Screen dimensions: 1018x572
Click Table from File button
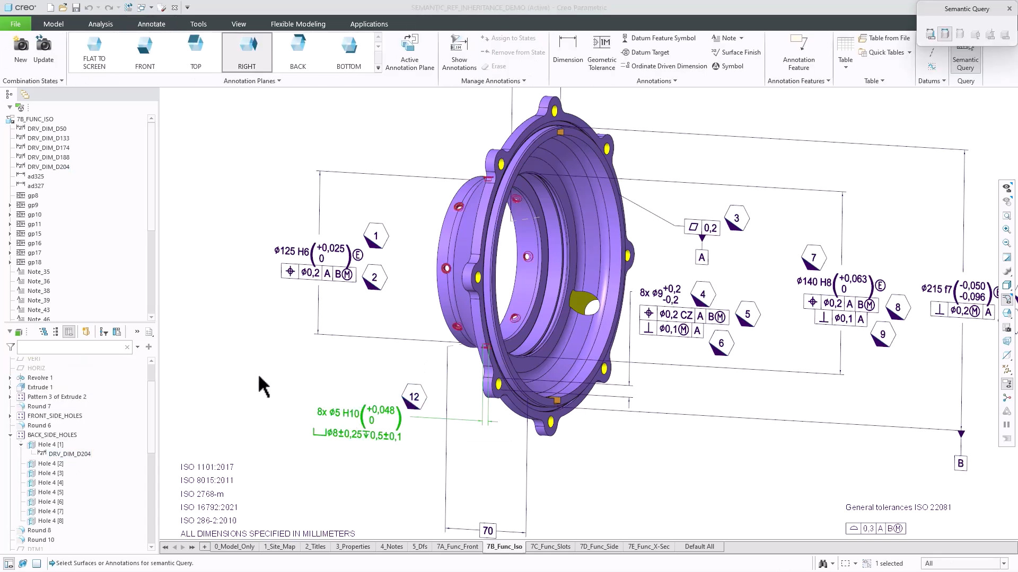pos(884,38)
